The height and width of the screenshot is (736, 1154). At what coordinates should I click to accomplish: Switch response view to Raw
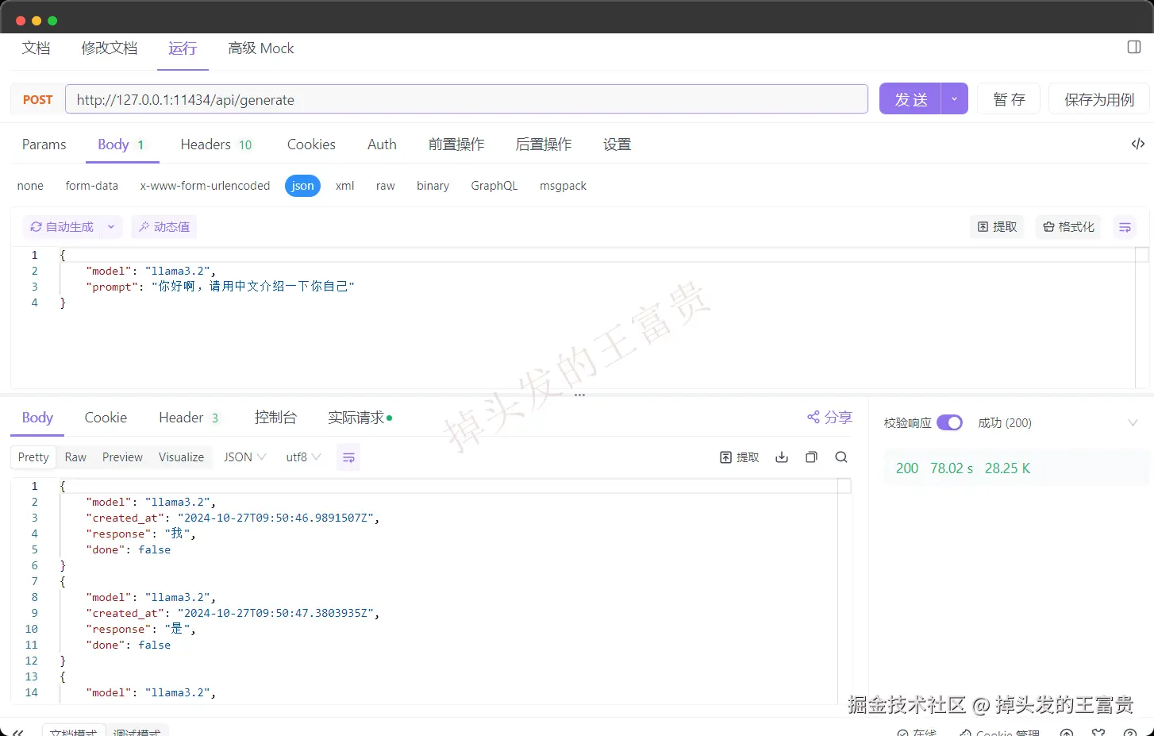[75, 457]
